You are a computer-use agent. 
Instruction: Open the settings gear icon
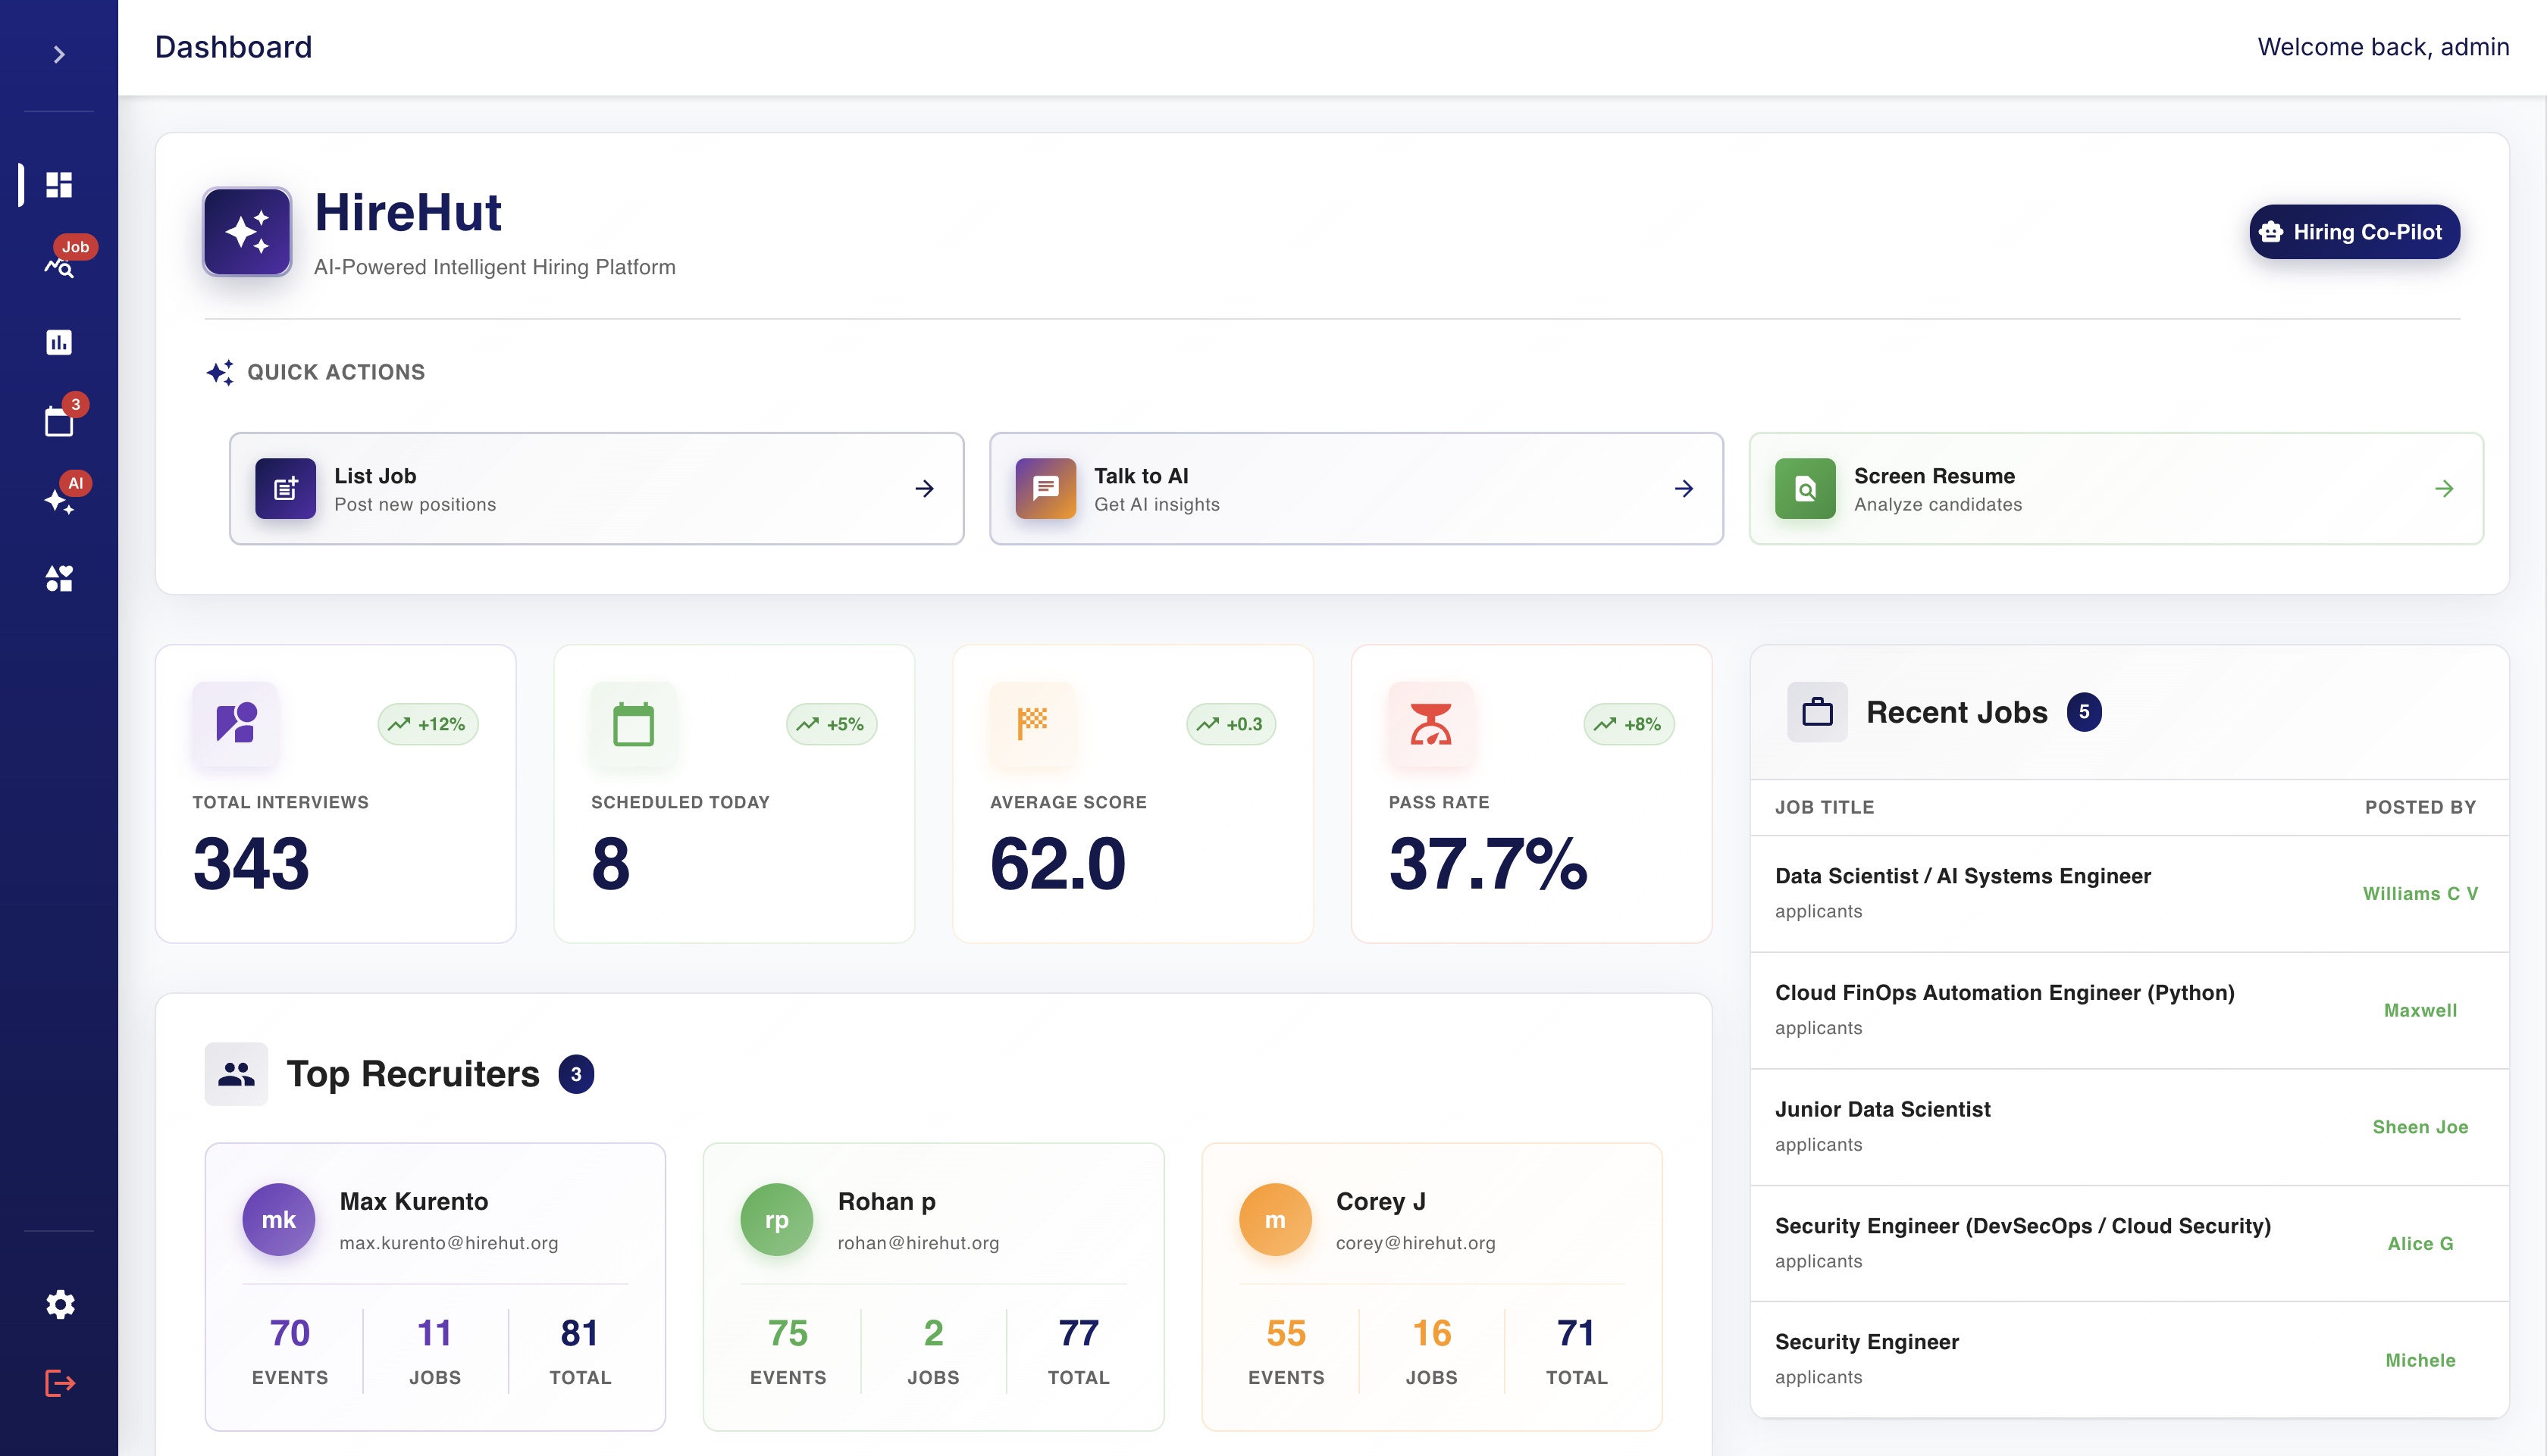tap(60, 1304)
